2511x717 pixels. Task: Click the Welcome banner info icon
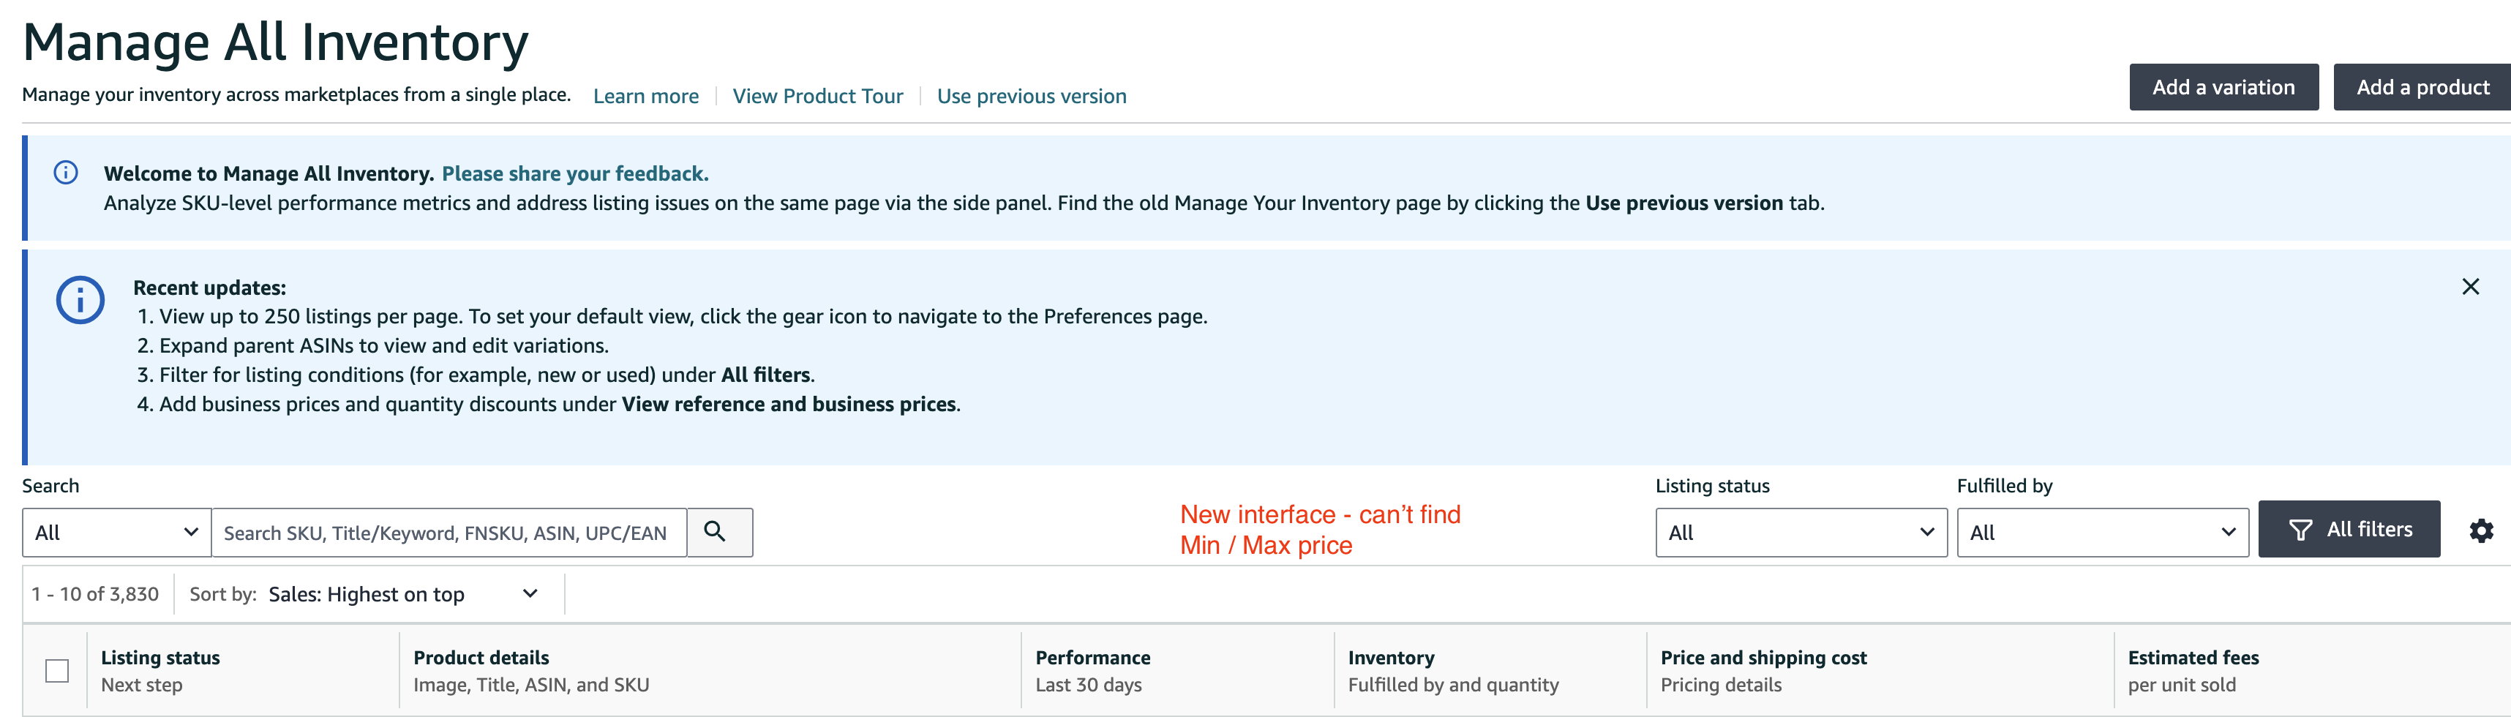tap(65, 173)
